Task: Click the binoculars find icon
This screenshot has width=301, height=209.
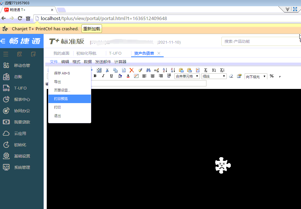Action: [148, 70]
